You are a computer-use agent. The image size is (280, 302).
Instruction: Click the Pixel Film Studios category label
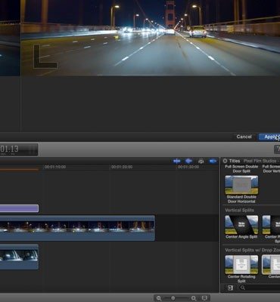coord(261,161)
